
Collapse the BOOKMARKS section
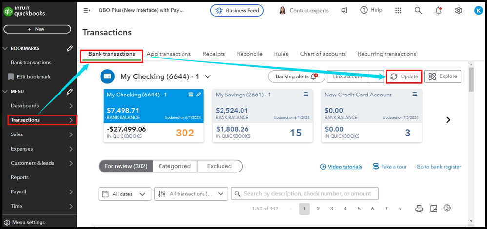click(5, 48)
